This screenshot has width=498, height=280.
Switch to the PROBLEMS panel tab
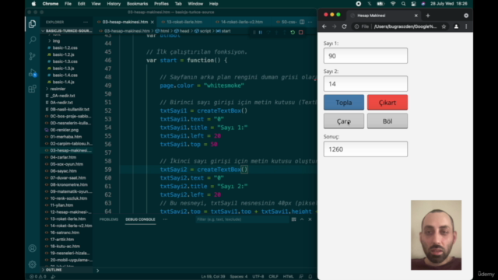[109, 219]
